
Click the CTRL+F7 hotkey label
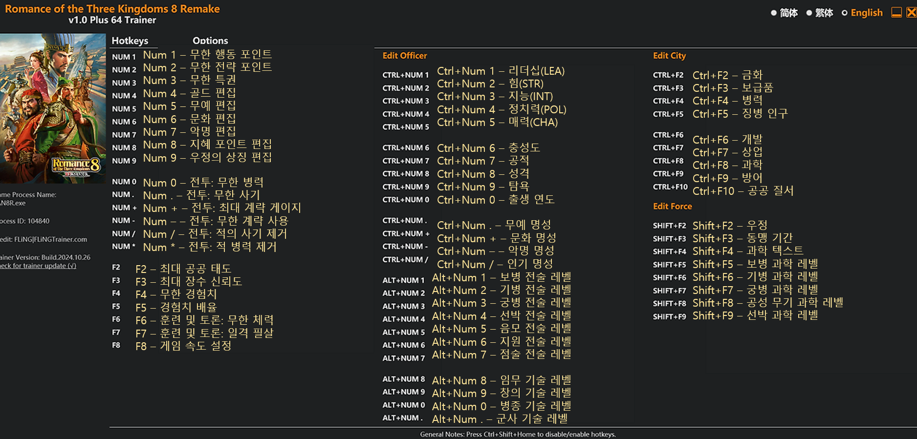click(668, 147)
